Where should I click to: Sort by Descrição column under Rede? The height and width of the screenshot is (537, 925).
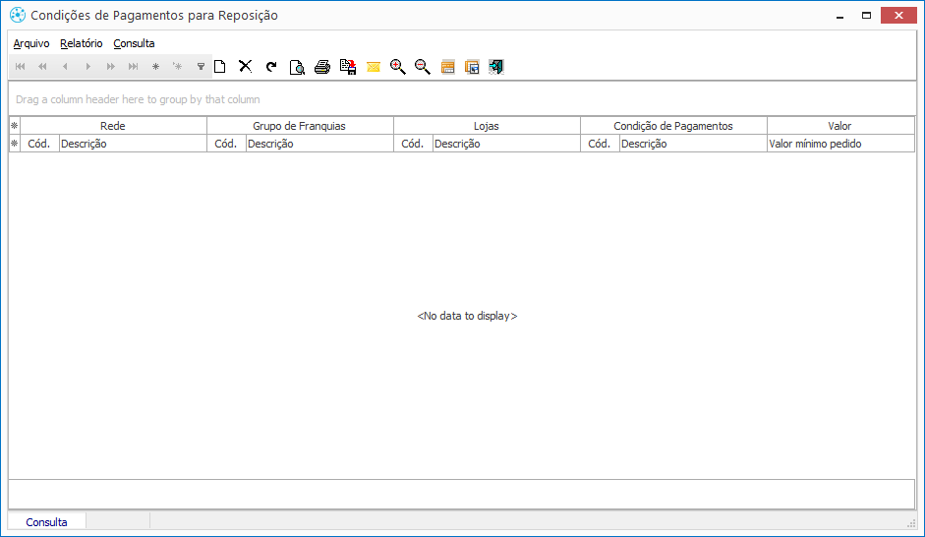133,144
